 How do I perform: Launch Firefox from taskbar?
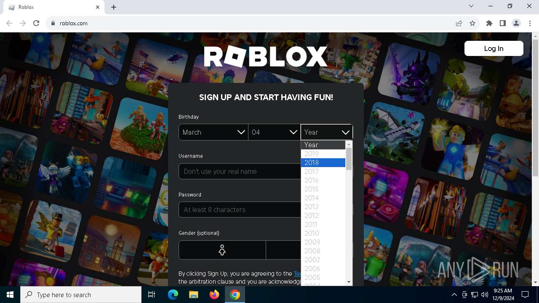214,295
